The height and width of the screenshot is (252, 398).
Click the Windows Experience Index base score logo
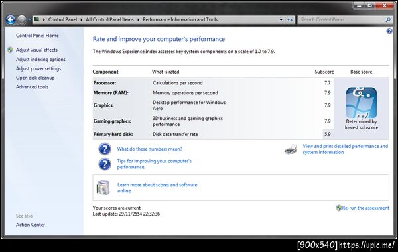point(362,102)
